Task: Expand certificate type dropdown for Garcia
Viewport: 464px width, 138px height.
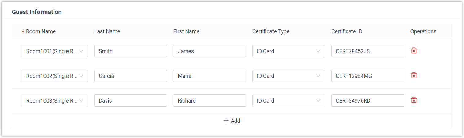Action: coord(288,76)
